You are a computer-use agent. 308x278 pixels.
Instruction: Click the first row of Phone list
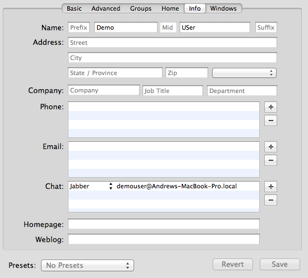(x=164, y=106)
